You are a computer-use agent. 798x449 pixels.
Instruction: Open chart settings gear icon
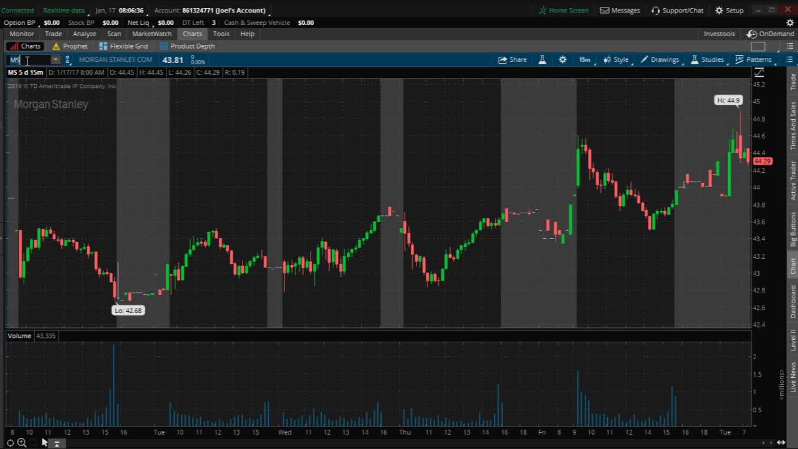[x=562, y=60]
